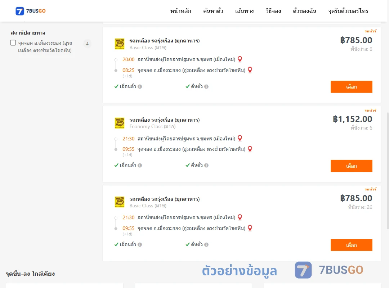
Task: Show เลื่อนตั๋ว info icon on 26-seat trip
Action: pyautogui.click(x=140, y=244)
